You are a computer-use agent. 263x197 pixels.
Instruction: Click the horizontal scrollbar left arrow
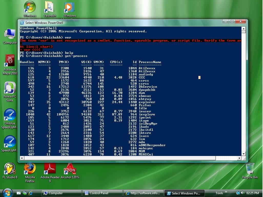coord(22,158)
